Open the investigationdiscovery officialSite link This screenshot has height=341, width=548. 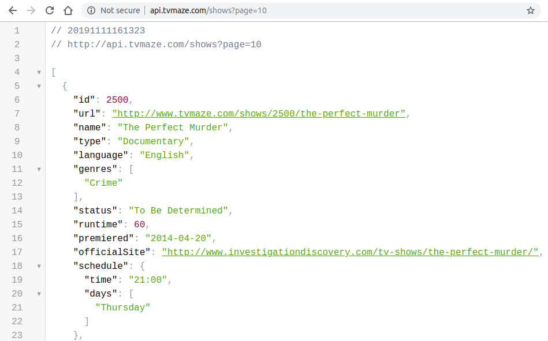pos(349,252)
